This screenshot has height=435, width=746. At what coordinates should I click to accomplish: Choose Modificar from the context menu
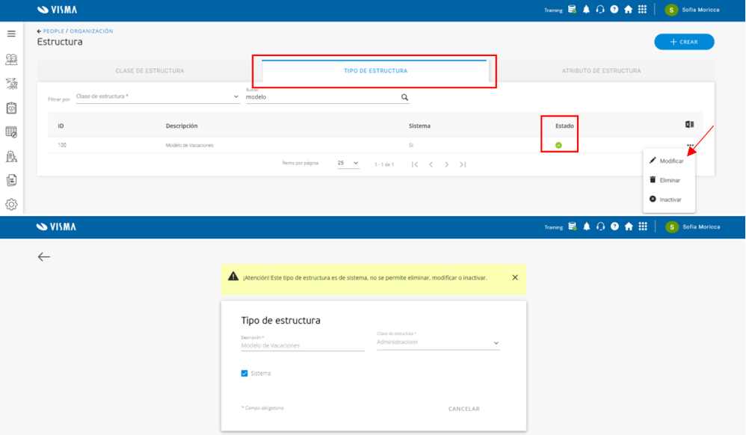(x=669, y=161)
